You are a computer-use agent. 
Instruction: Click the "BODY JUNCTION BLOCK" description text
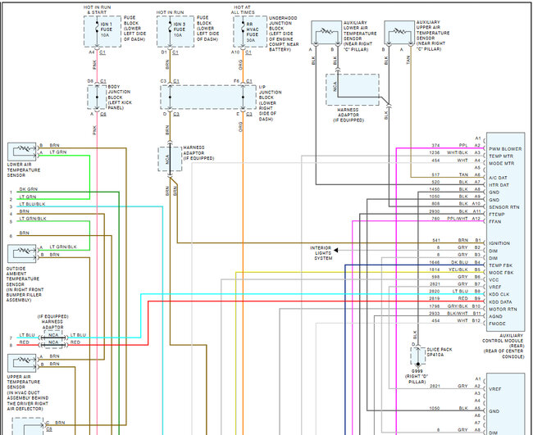[120, 97]
